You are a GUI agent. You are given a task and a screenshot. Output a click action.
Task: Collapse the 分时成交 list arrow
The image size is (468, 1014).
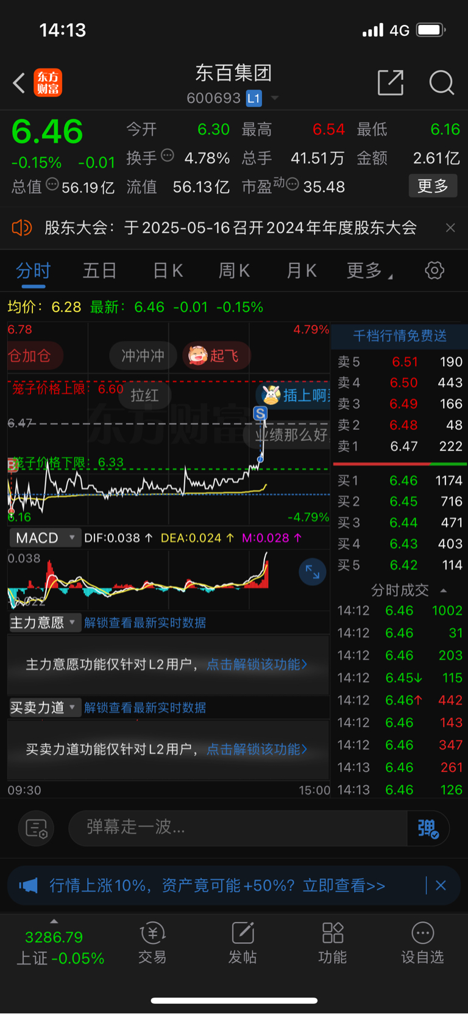[x=444, y=591]
